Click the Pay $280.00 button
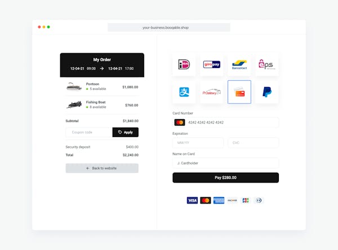The height and width of the screenshot is (250, 338). pyautogui.click(x=225, y=178)
